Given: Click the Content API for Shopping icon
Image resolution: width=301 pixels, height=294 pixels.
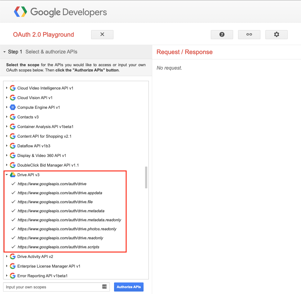Looking at the screenshot, I should 13,136.
